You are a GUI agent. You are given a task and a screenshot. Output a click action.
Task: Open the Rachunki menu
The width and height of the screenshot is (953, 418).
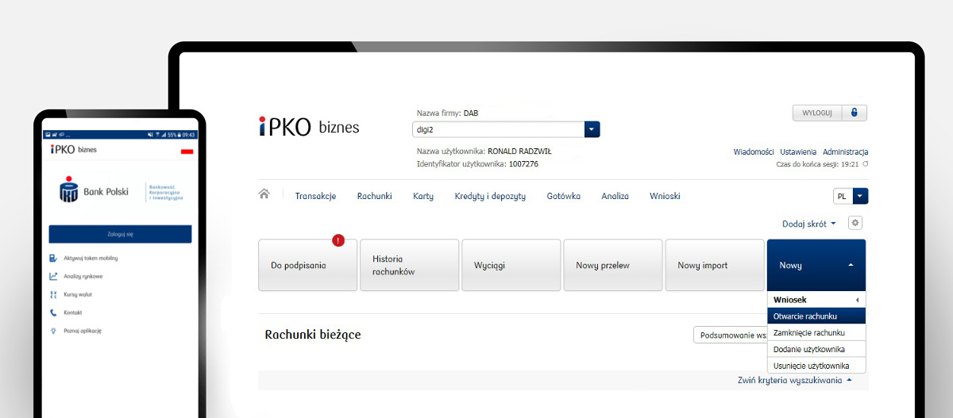pyautogui.click(x=374, y=196)
